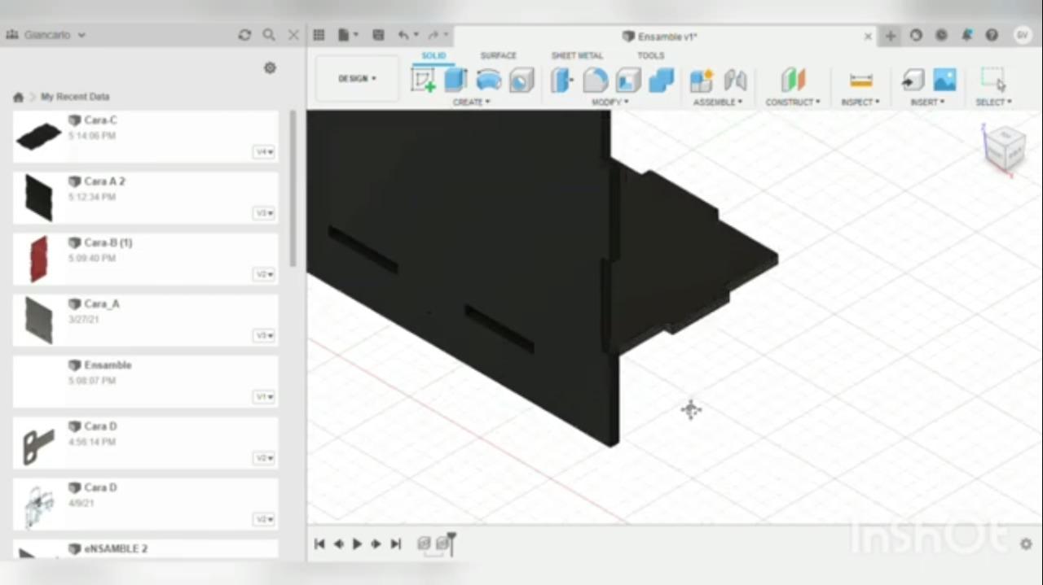
Task: Click the Home breadcrumb icon
Action: click(18, 97)
